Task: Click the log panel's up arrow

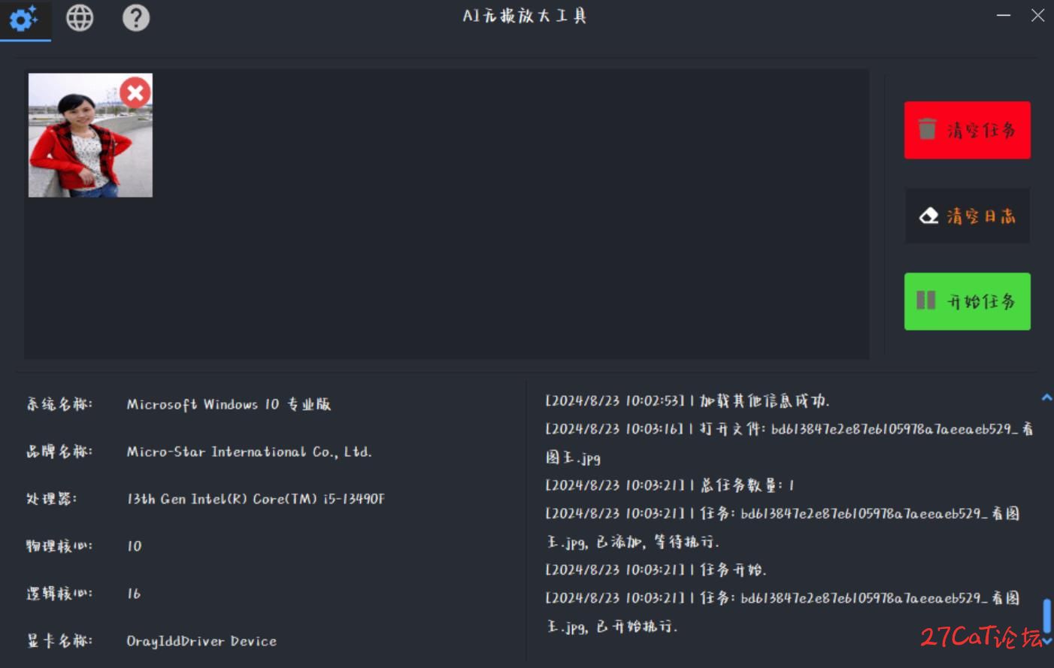Action: [1046, 397]
